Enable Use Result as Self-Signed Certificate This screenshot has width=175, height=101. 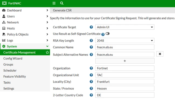108,34
